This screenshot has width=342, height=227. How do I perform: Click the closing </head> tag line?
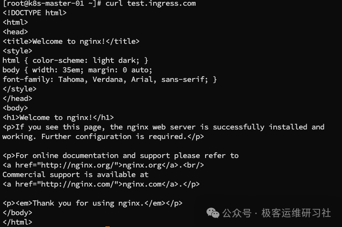pyautogui.click(x=17, y=99)
